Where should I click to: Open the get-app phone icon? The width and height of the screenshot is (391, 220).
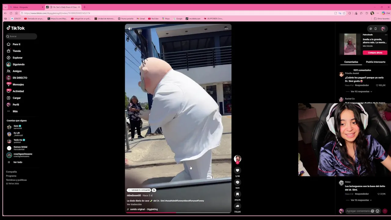pyautogui.click(x=376, y=29)
